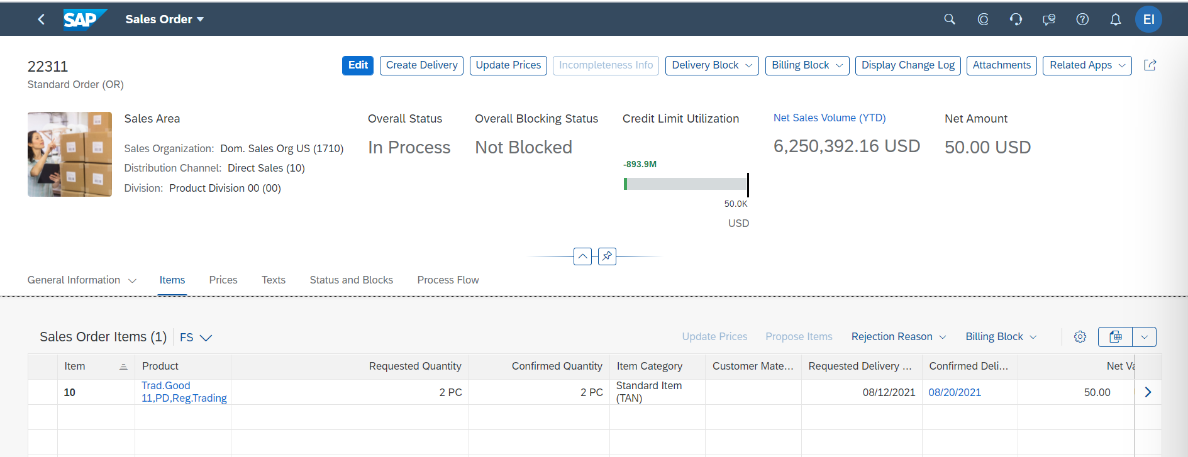
Task: Click the sales order product thumbnail image
Action: tap(70, 155)
